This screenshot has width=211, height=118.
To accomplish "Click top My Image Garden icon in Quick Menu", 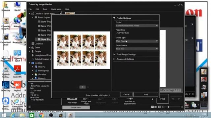I will click(204, 72).
